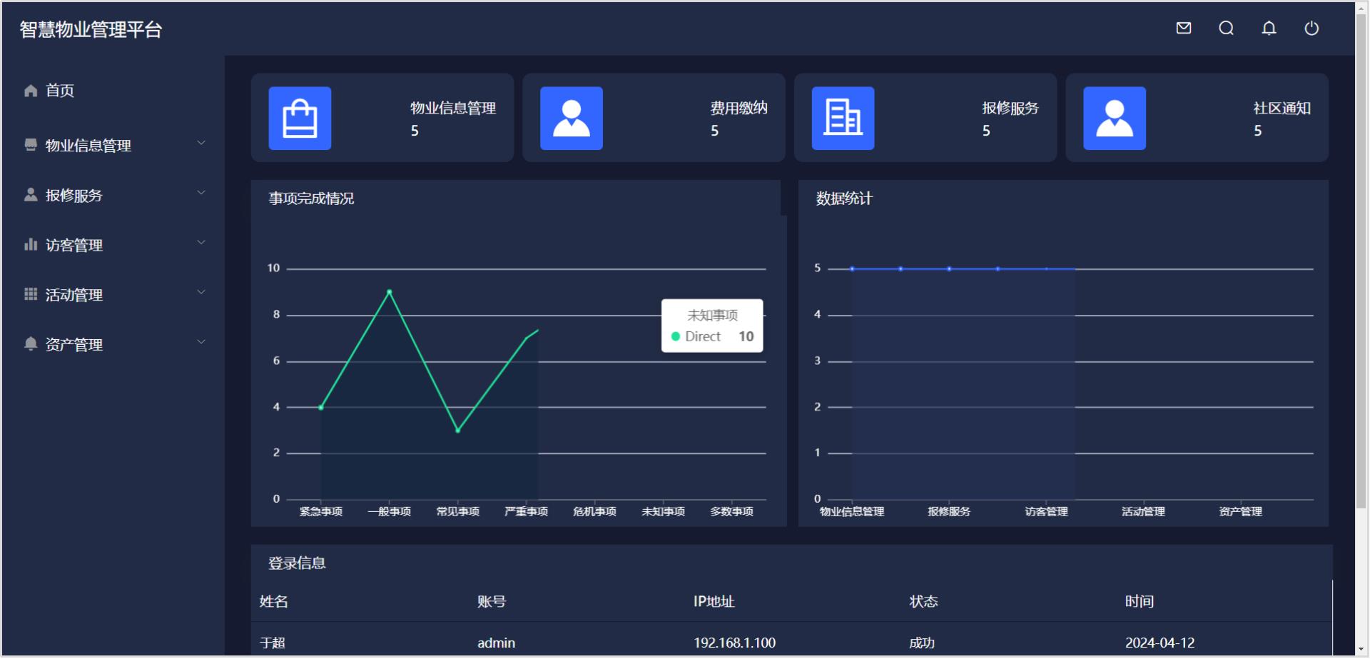Click the 物业信息管理 card bag icon

pos(300,119)
